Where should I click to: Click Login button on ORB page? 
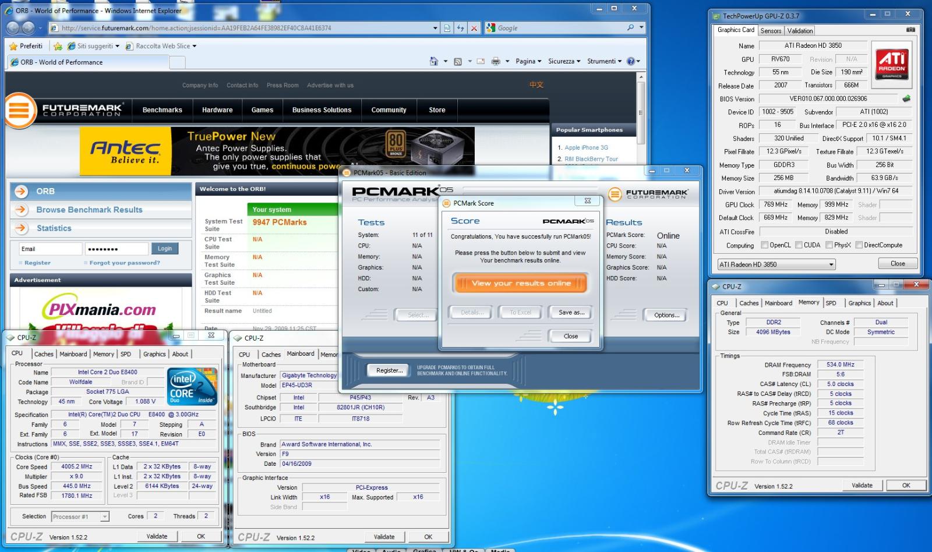pyautogui.click(x=165, y=249)
